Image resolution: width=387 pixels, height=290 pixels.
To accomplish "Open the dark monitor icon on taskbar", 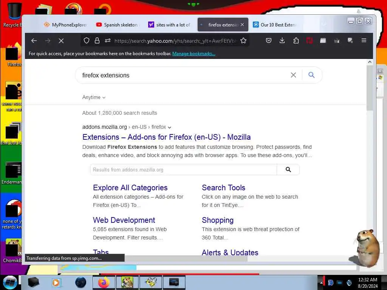I will (x=174, y=282).
